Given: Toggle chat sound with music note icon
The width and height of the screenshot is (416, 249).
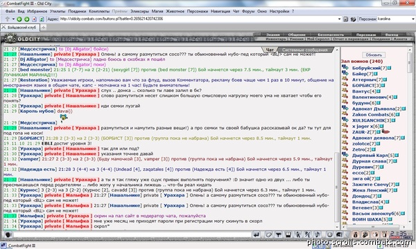Looking at the screenshot, I should [318, 234].
